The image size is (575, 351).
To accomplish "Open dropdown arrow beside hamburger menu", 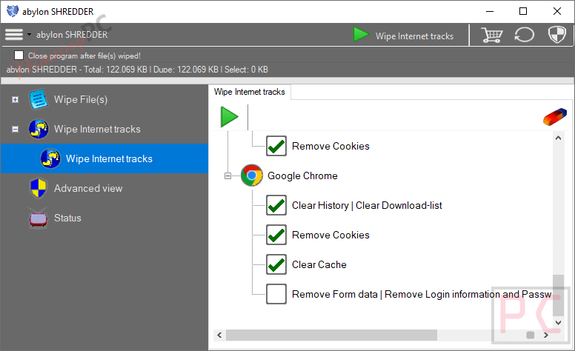I will point(29,35).
